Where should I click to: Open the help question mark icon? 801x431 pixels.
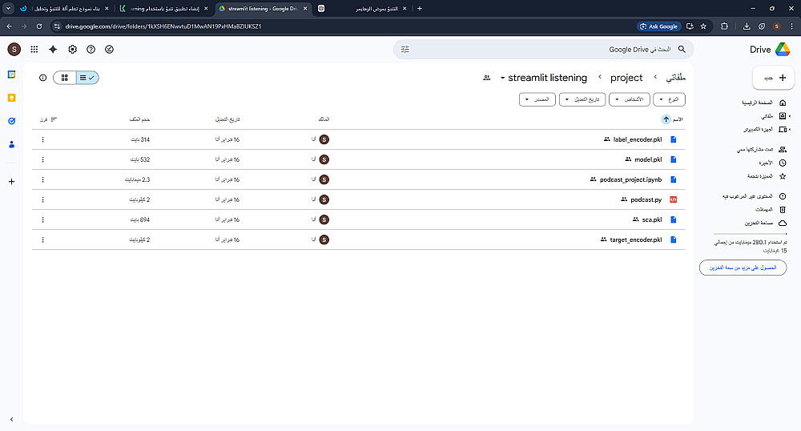pyautogui.click(x=91, y=50)
